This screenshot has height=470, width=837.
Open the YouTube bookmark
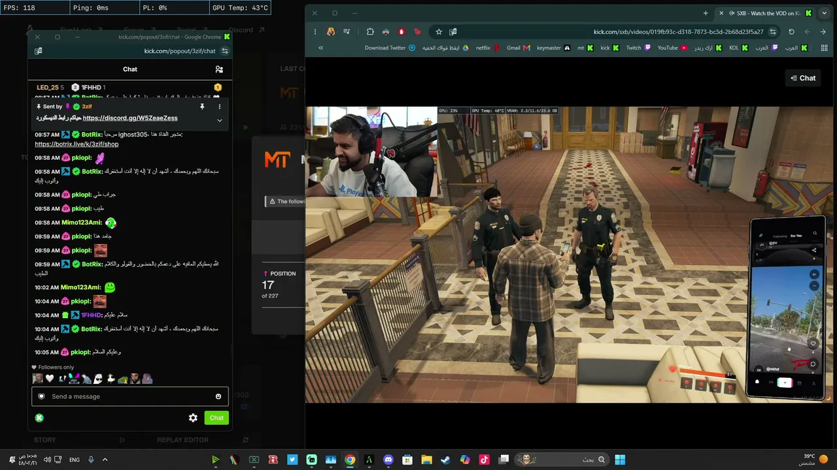[672, 48]
